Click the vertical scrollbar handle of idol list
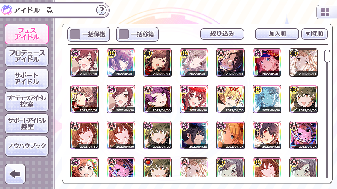Viewport: 337px width, 189px height. pyautogui.click(x=327, y=56)
